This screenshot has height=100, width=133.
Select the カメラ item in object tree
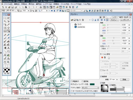click(x=78, y=24)
